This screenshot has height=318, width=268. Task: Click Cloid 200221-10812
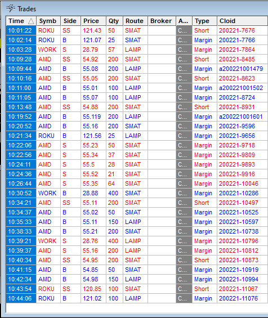(x=238, y=250)
